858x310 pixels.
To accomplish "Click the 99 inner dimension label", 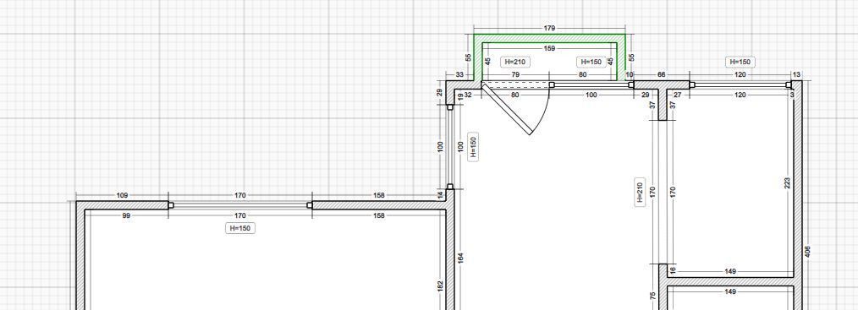I will (126, 215).
